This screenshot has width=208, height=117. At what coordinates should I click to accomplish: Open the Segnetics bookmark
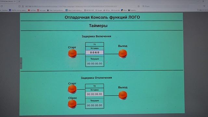tap(132, 10)
